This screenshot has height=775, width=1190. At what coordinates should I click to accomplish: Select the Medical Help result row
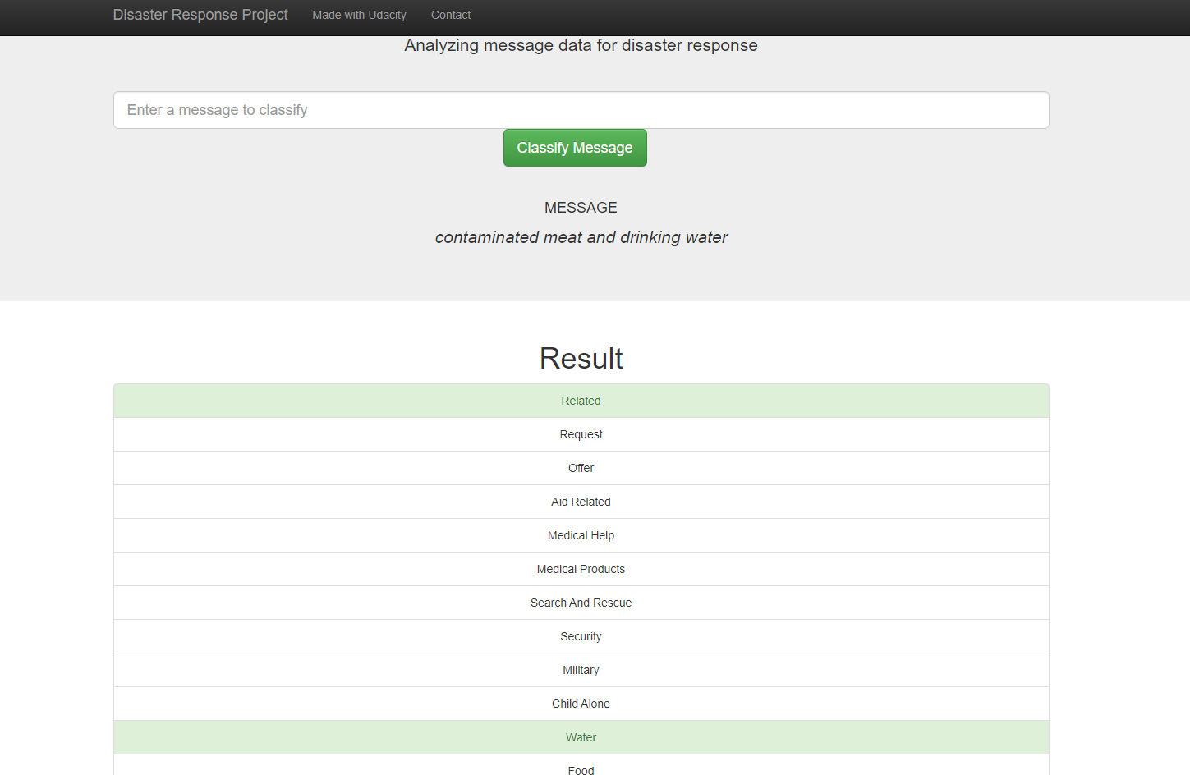pos(581,535)
